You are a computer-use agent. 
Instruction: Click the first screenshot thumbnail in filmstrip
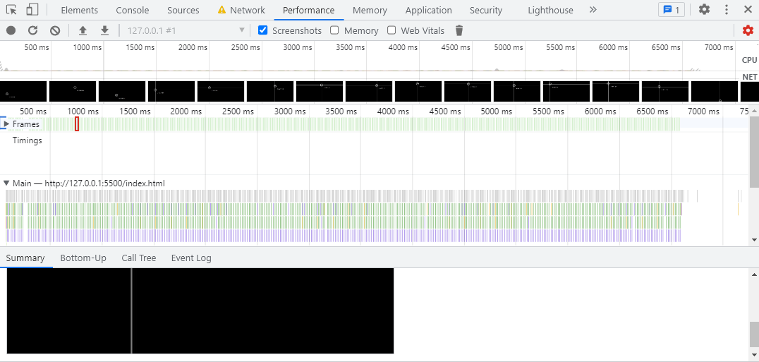point(23,91)
